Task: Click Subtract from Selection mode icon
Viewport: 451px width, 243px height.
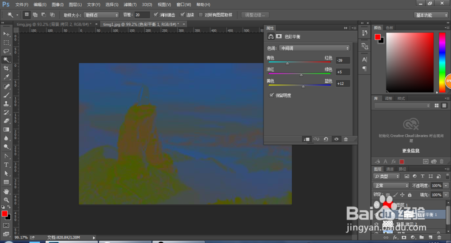Action: (44, 15)
